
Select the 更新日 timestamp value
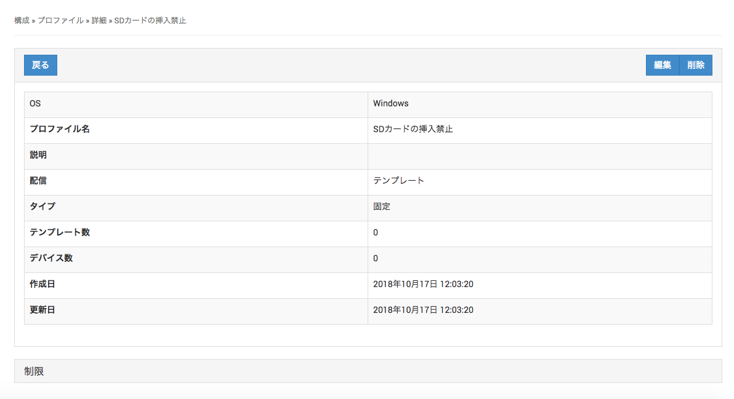423,310
